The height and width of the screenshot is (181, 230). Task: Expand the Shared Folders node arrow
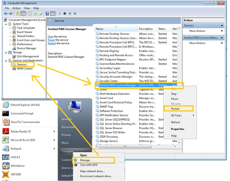(10, 36)
